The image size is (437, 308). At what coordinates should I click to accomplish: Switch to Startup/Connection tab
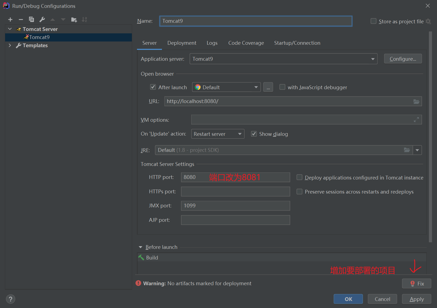coord(297,43)
